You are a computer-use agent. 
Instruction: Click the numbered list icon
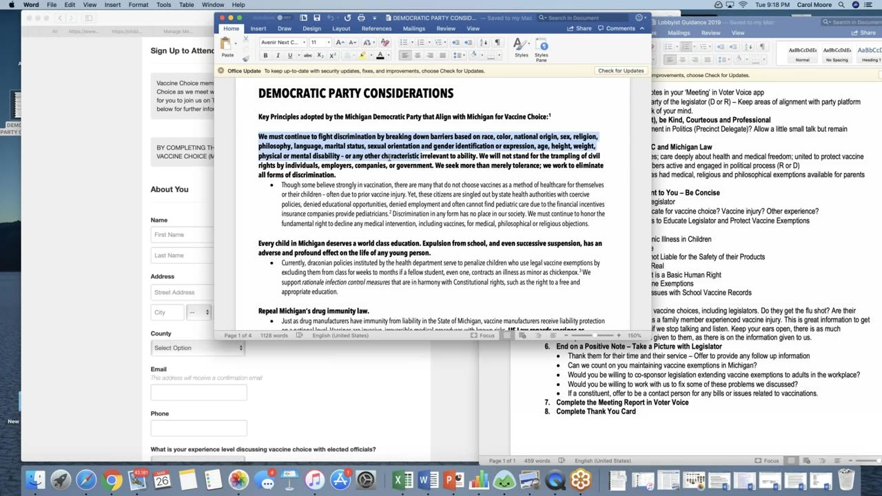coord(421,42)
